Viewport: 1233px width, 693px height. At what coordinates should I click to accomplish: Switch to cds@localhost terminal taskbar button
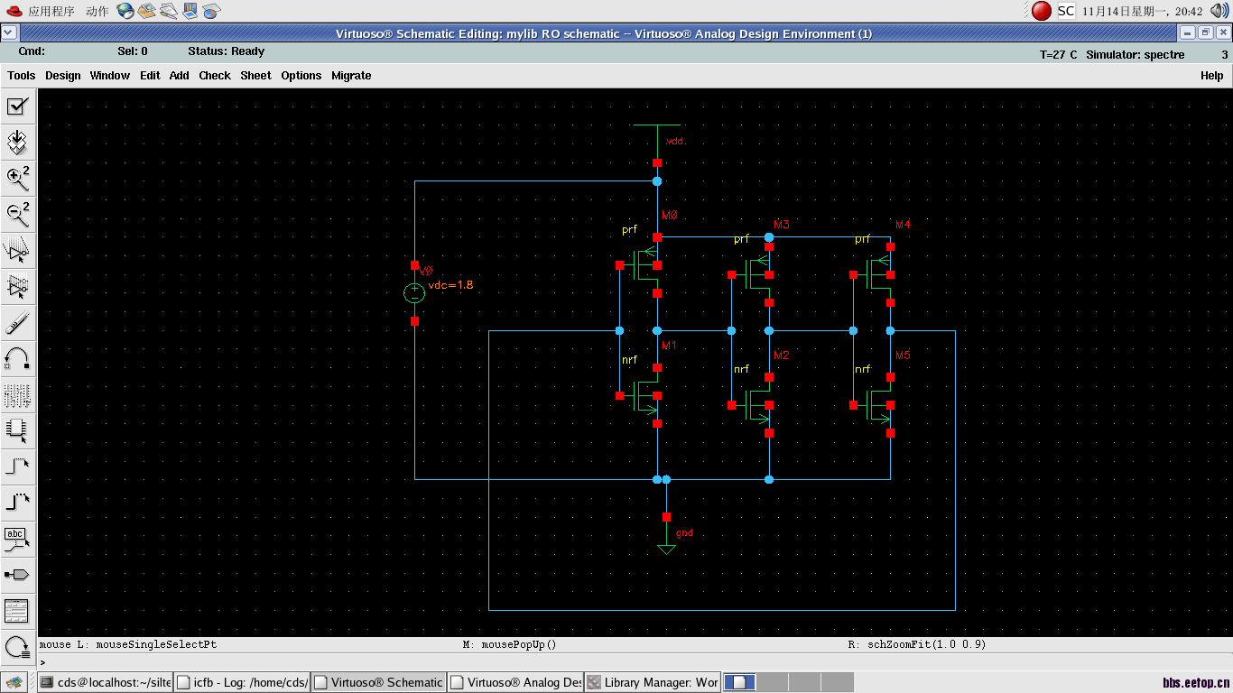pyautogui.click(x=106, y=682)
